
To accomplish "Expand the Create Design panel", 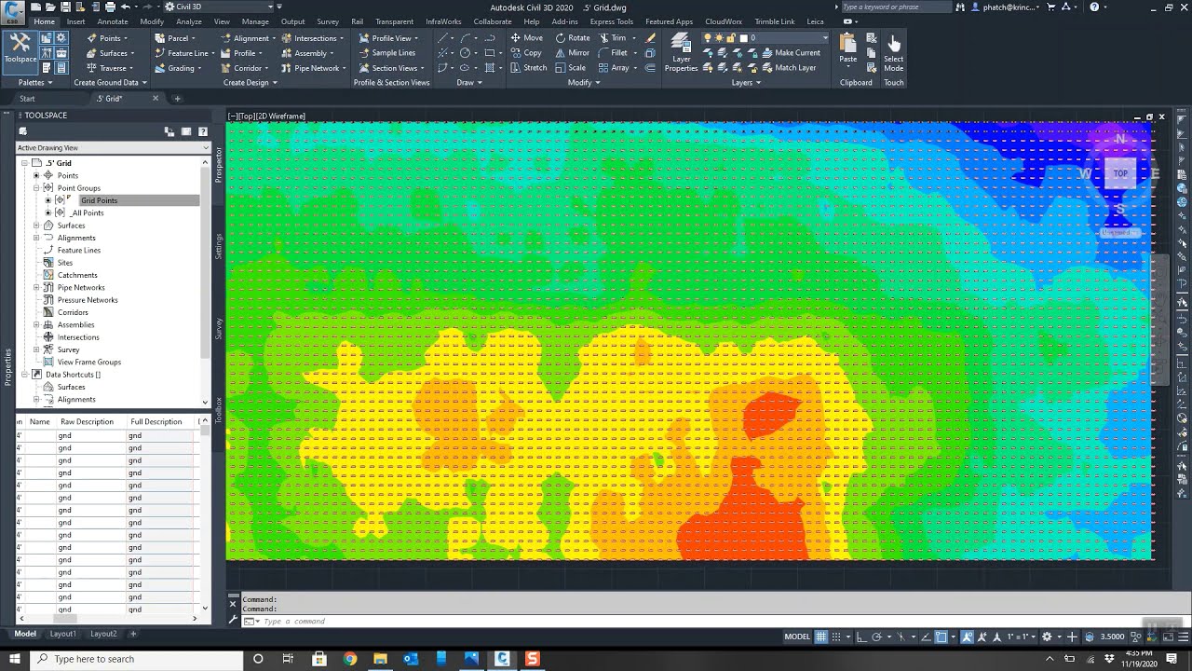I will pyautogui.click(x=250, y=82).
